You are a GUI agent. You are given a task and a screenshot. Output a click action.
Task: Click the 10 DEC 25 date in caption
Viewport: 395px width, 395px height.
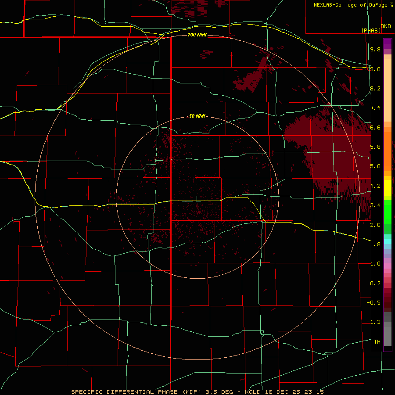(x=284, y=392)
